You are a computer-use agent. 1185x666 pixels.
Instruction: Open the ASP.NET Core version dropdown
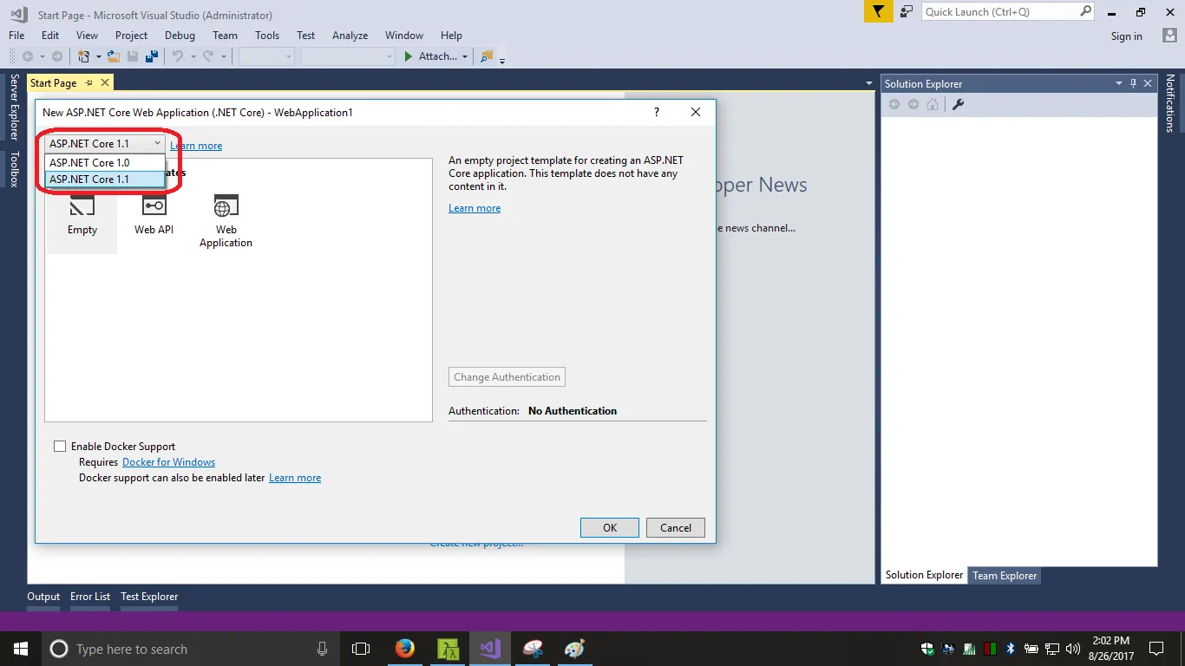[x=105, y=143]
